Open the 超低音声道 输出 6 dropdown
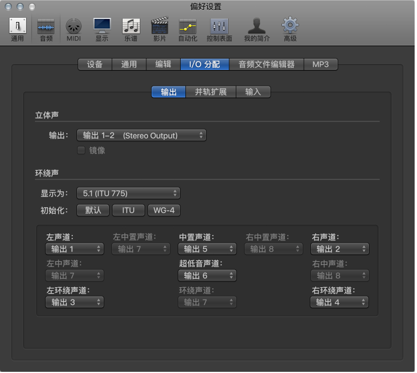This screenshot has height=373, width=417. (x=207, y=276)
